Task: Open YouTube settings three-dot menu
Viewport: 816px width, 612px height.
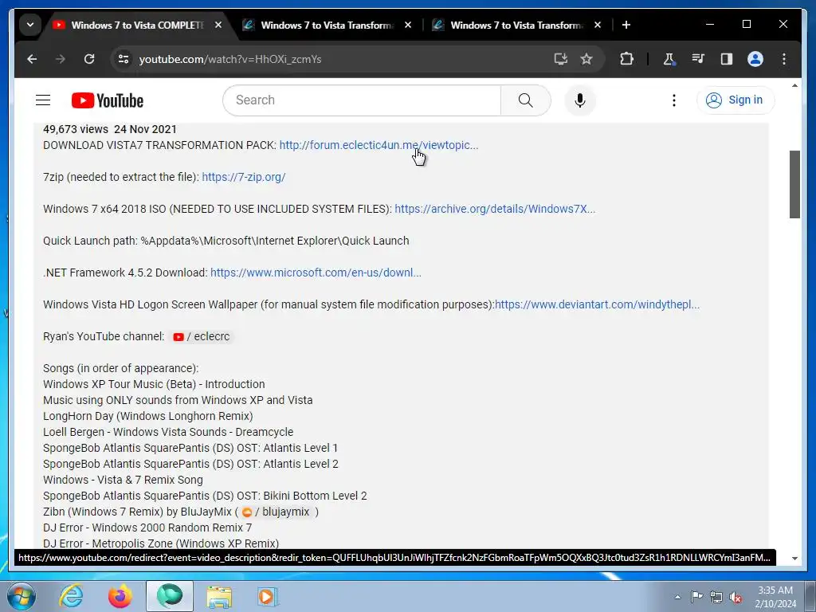Action: [674, 100]
